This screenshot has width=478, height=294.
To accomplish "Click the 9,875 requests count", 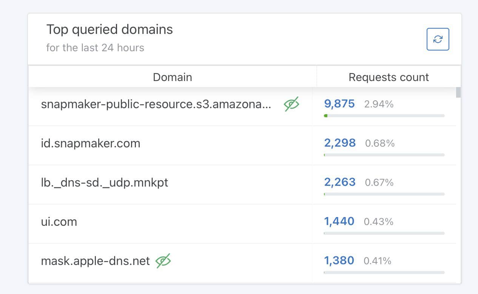I will (339, 104).
